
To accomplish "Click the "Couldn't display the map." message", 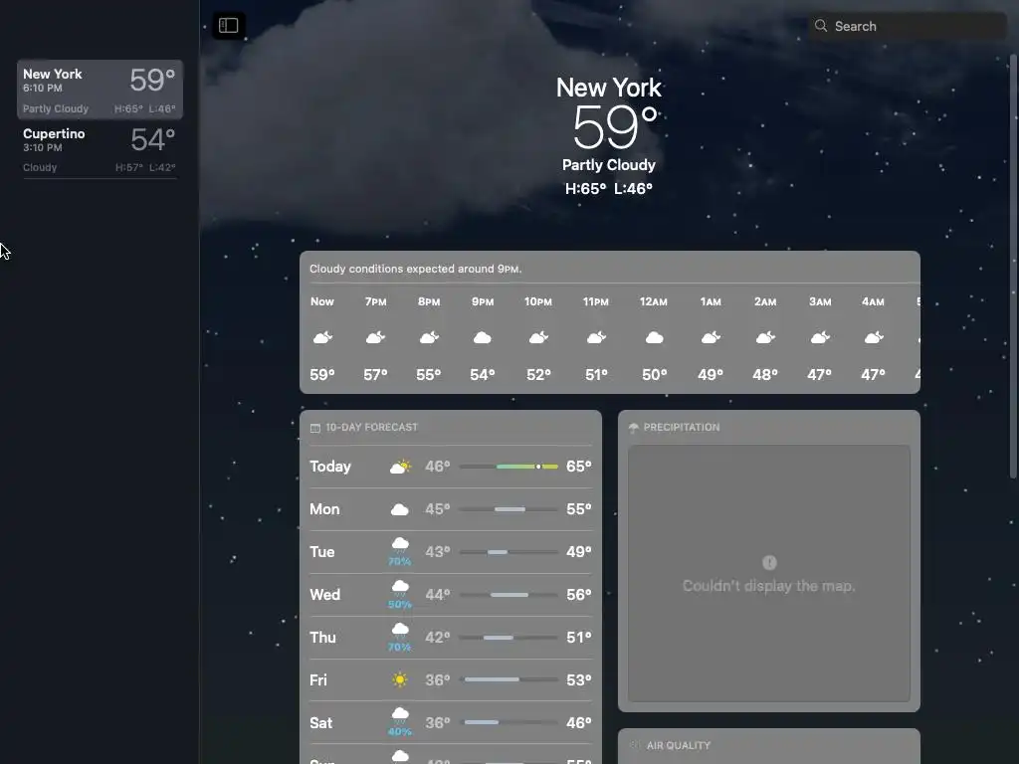I will click(769, 586).
